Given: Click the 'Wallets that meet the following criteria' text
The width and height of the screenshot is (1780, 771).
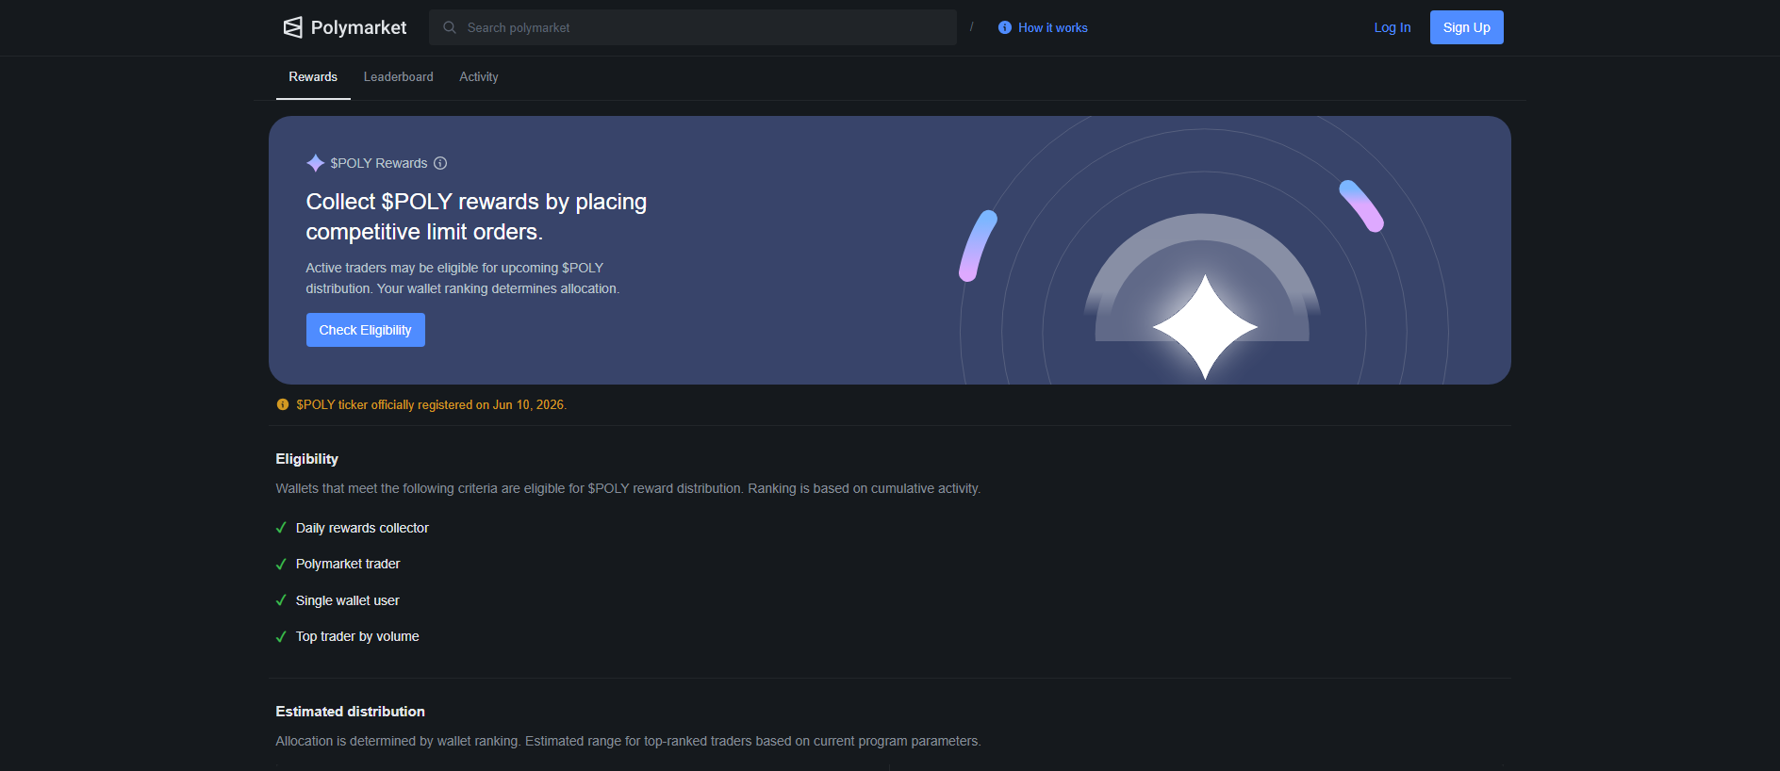Looking at the screenshot, I should pyautogui.click(x=628, y=488).
